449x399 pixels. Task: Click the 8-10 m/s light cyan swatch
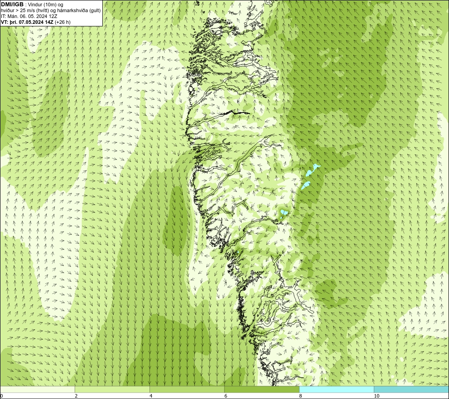click(336, 389)
